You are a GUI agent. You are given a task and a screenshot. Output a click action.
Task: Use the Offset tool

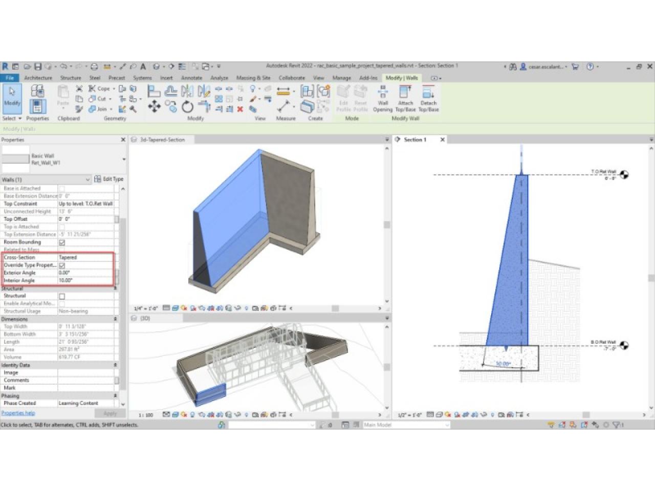[171, 91]
